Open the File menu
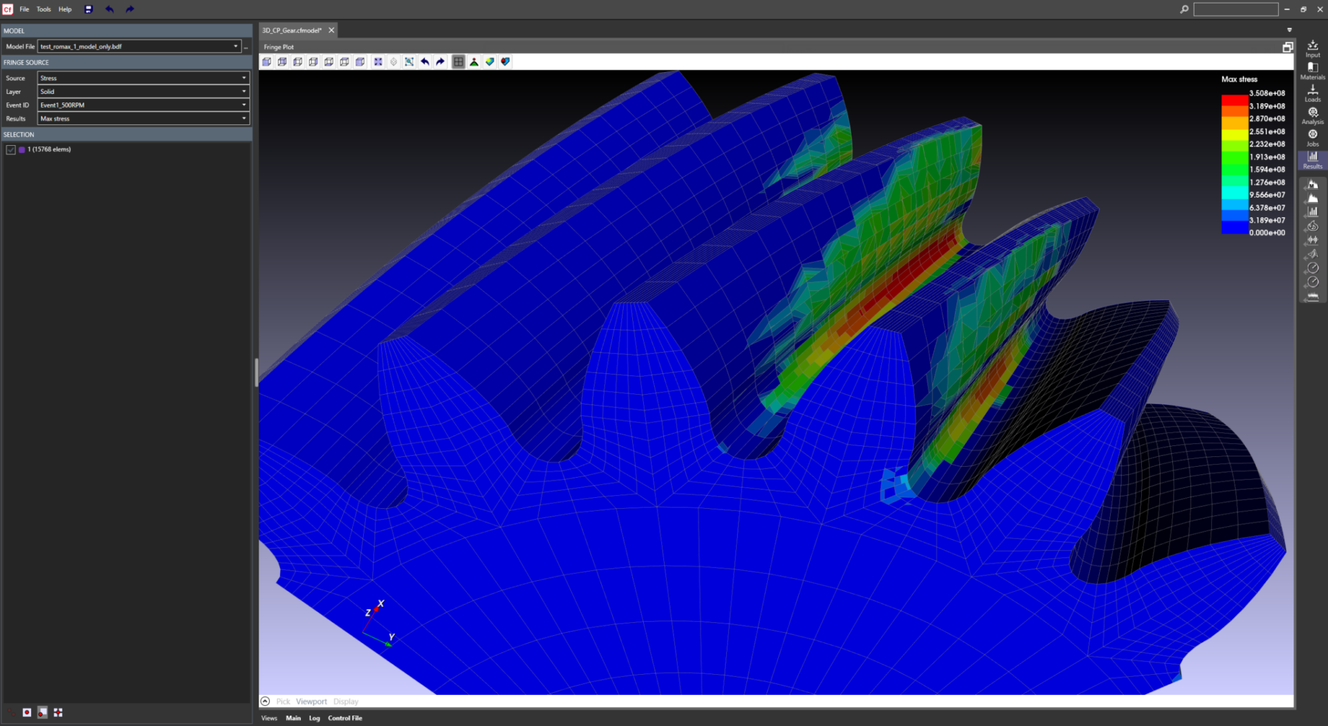The image size is (1328, 726). pos(24,9)
